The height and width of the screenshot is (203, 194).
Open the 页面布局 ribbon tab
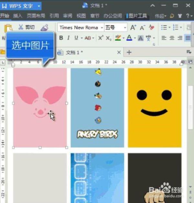36,16
